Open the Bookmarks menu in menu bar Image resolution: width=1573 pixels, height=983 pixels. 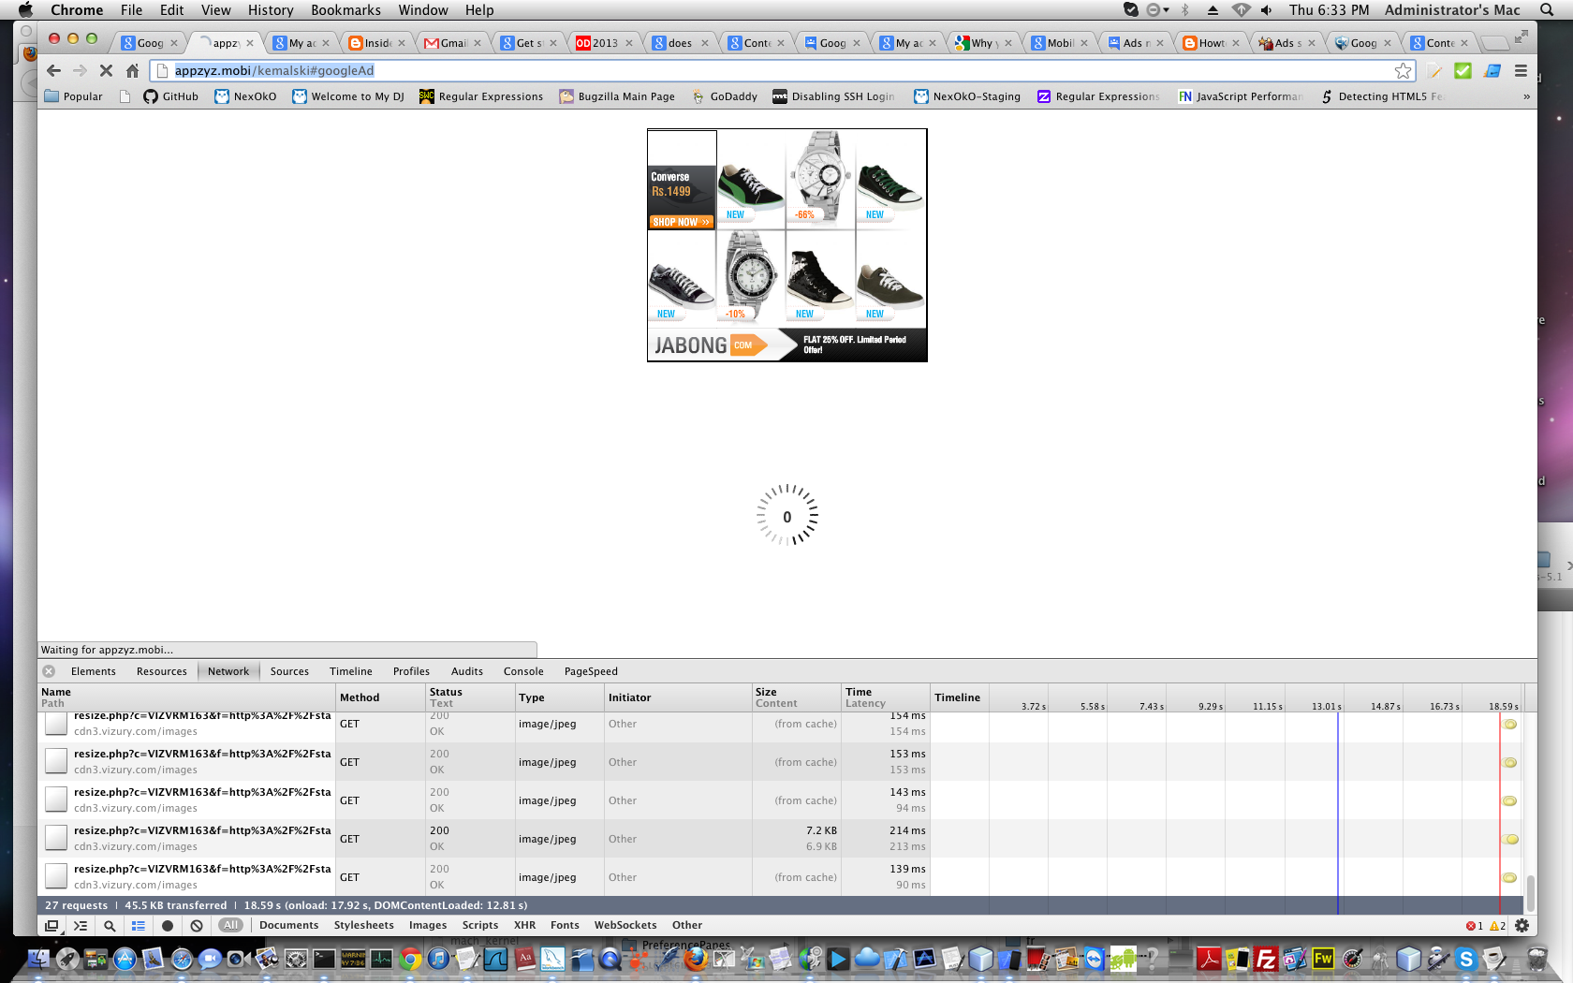pyautogui.click(x=345, y=10)
